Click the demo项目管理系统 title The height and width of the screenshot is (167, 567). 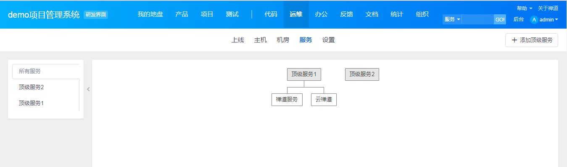click(44, 15)
